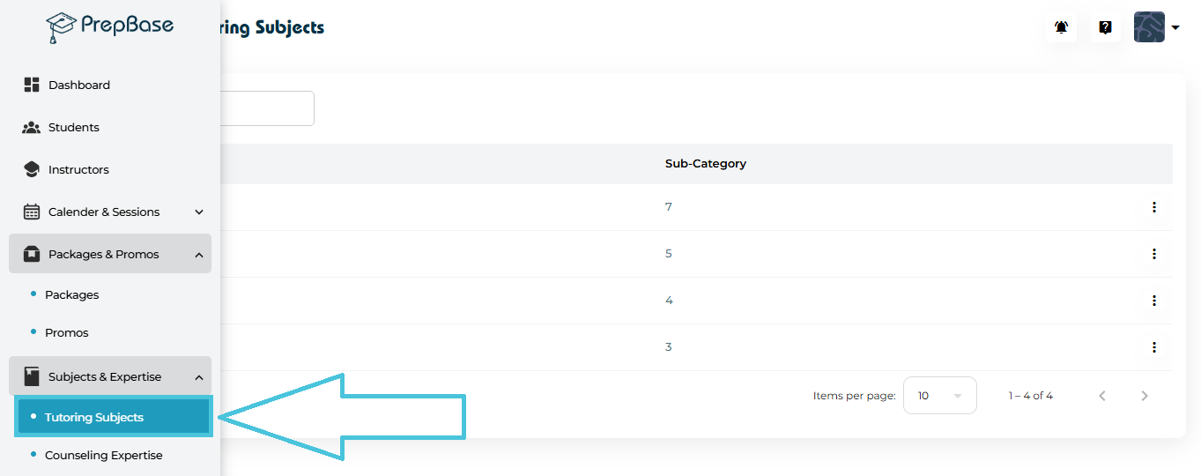This screenshot has height=476, width=1201.
Task: Click the Dashboard grid icon
Action: tap(32, 85)
